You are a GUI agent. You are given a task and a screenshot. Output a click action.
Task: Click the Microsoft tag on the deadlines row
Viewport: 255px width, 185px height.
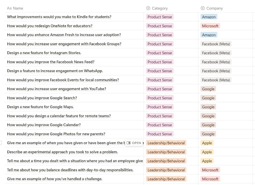(210, 170)
